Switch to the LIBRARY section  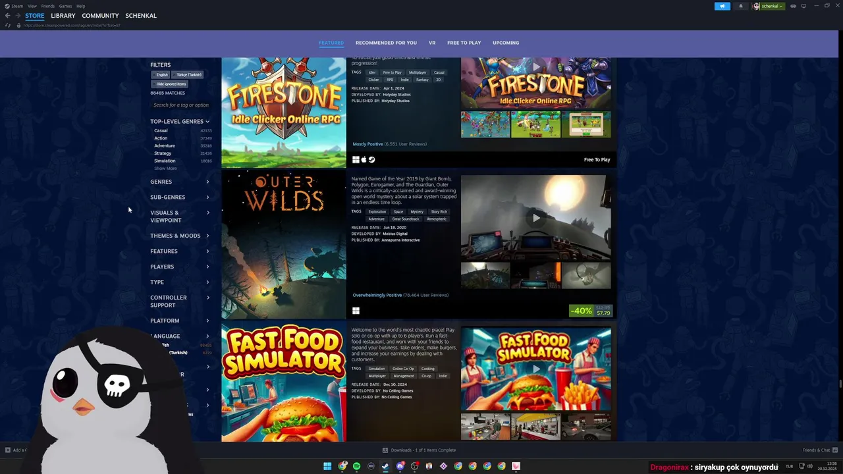63,15
